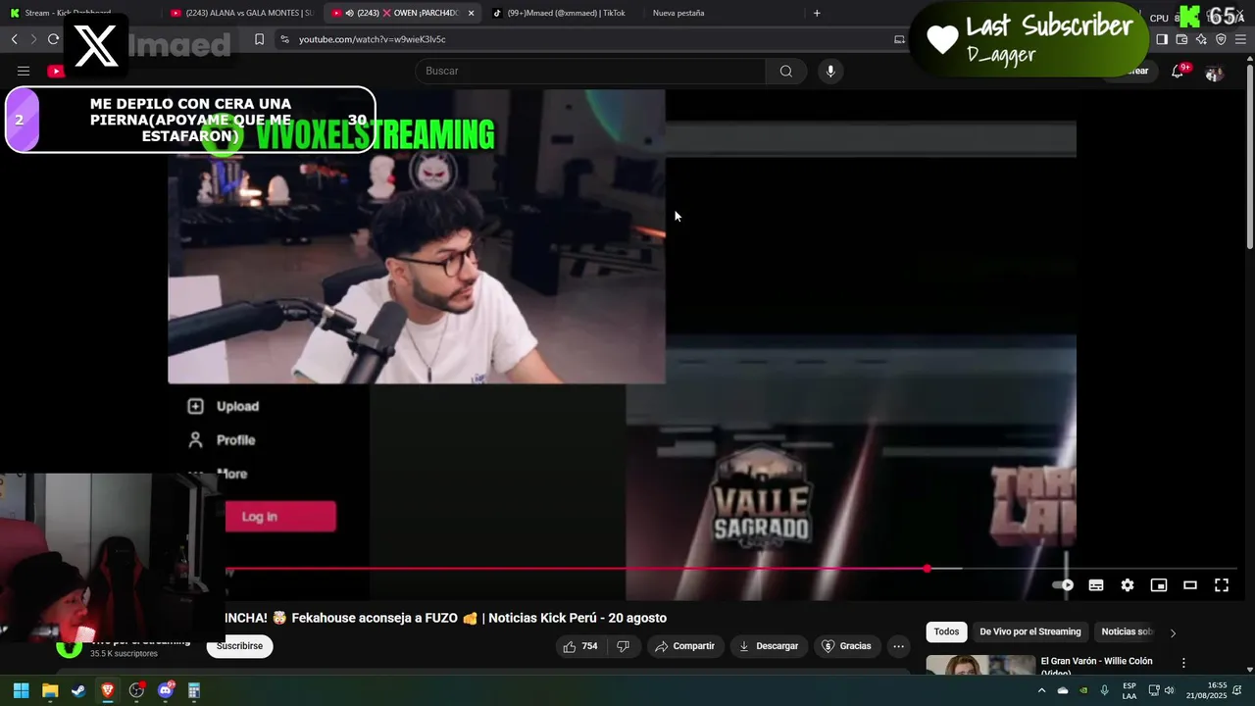The height and width of the screenshot is (706, 1255).
Task: Click the Suscribirse button
Action: click(239, 646)
